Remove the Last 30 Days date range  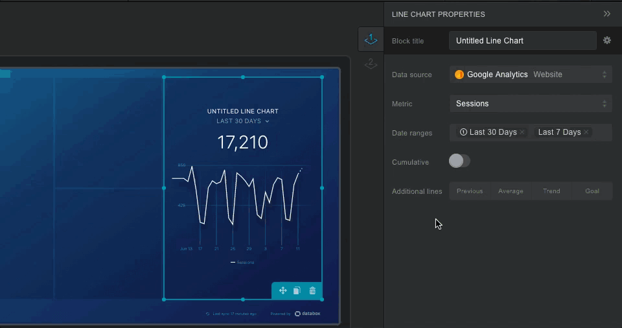[x=522, y=132]
